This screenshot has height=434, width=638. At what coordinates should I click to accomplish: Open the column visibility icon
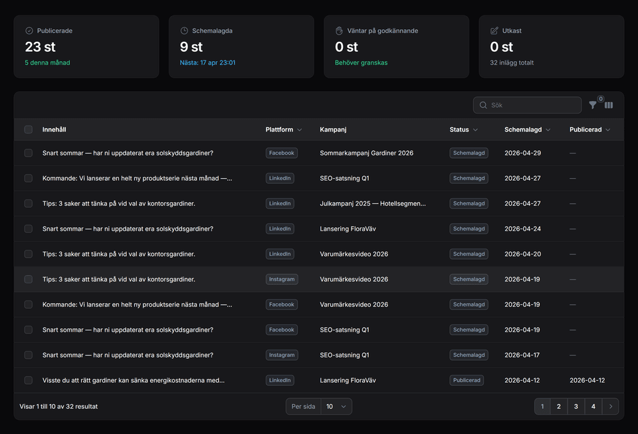(x=609, y=105)
